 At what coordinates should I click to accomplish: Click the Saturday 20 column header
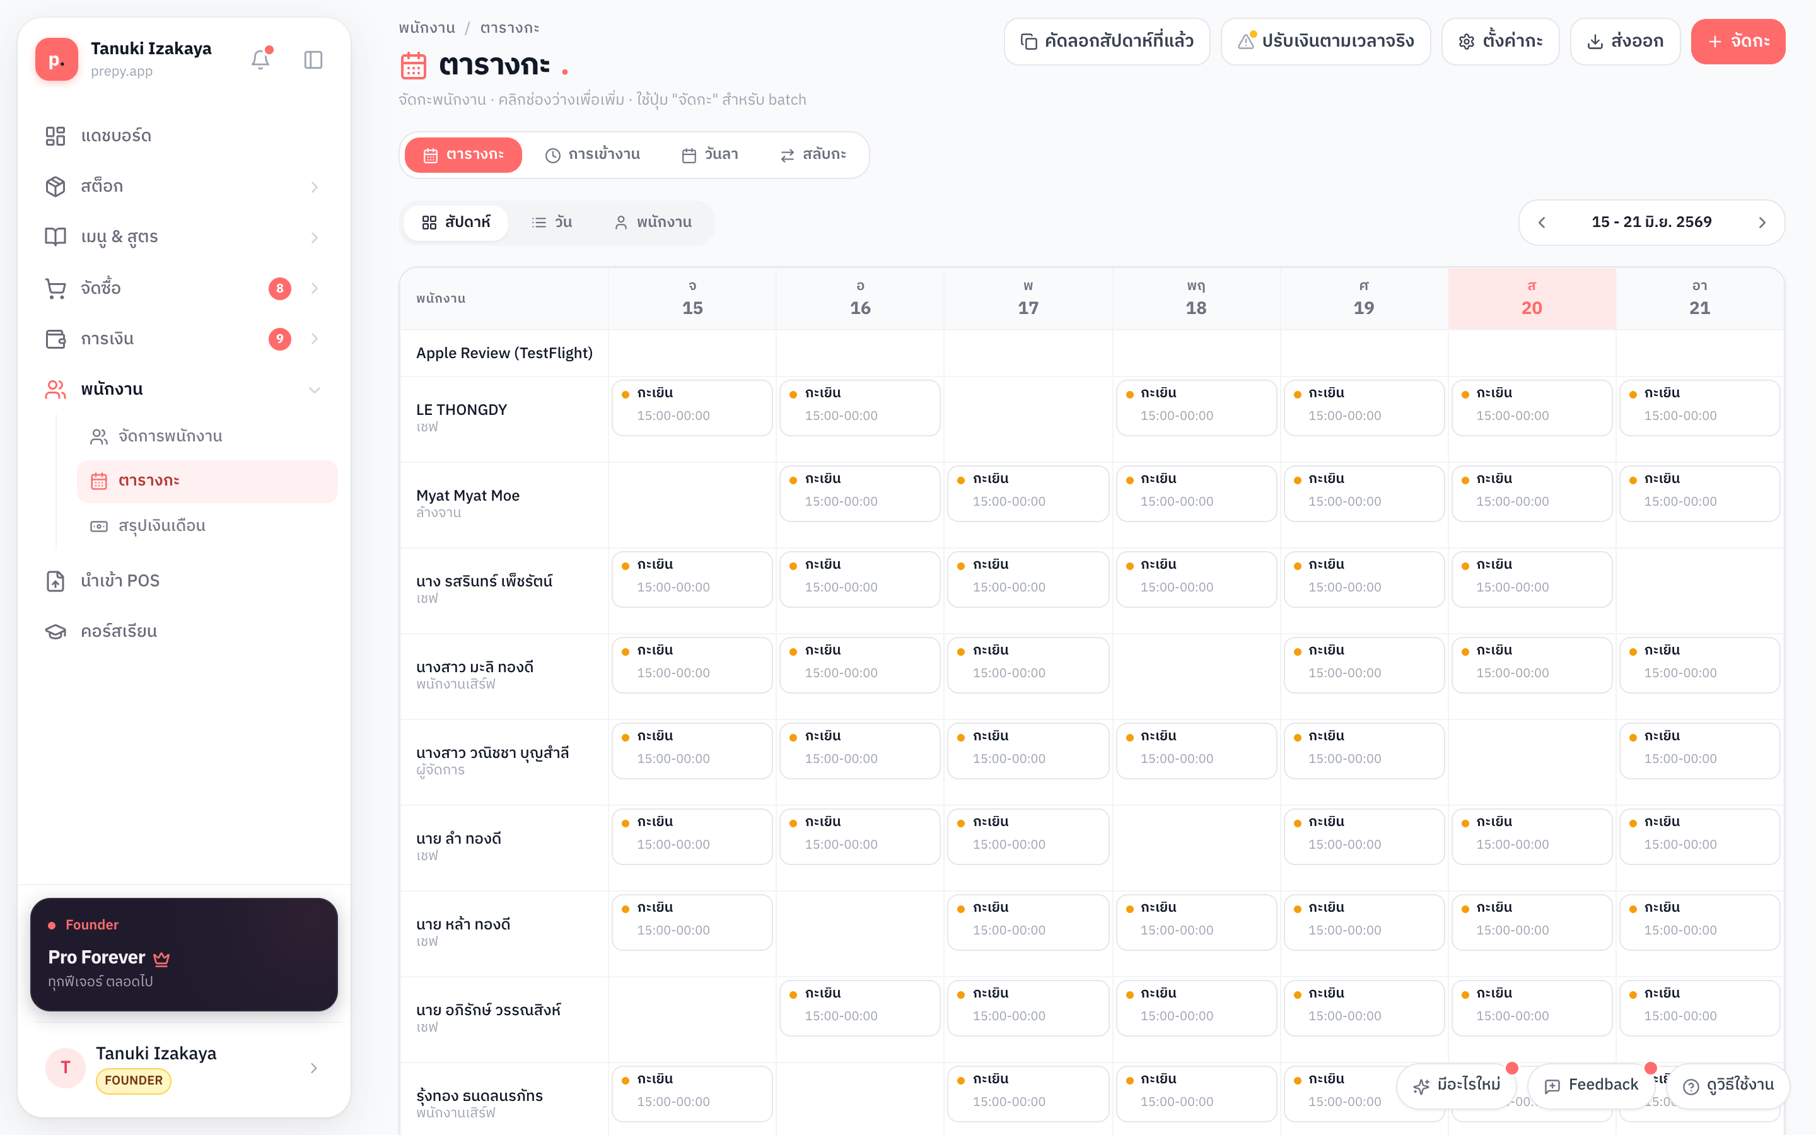pyautogui.click(x=1532, y=299)
